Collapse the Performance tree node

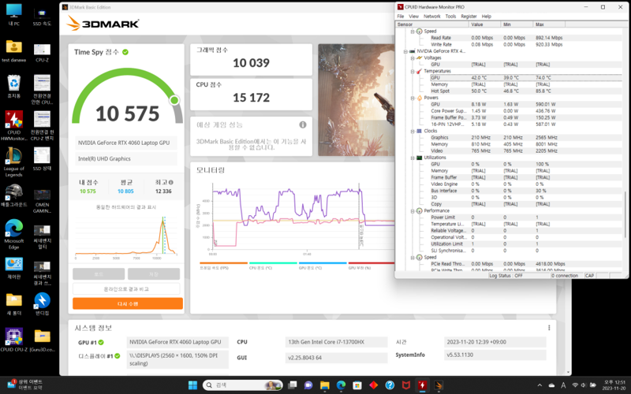(412, 210)
